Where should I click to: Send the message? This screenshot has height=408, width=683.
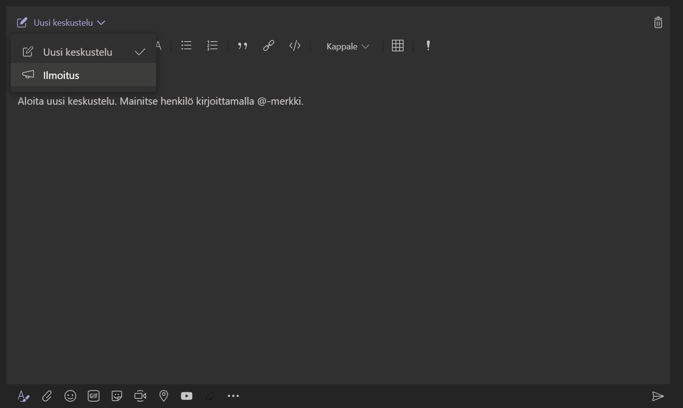tap(657, 396)
